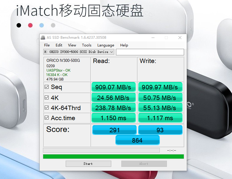232x179 pixels.
Task: Select the light blue color dot
Action: (x=41, y=25)
